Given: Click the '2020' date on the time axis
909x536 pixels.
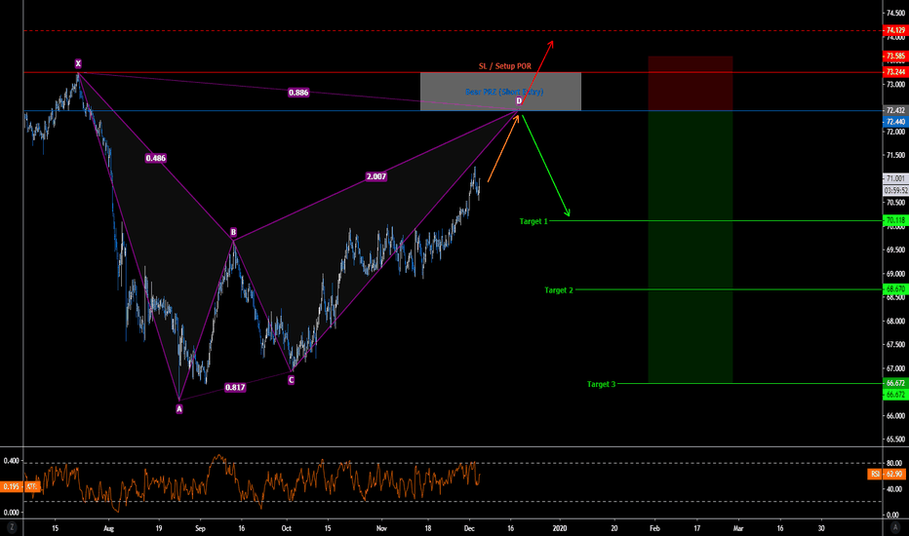Looking at the screenshot, I should (x=560, y=526).
